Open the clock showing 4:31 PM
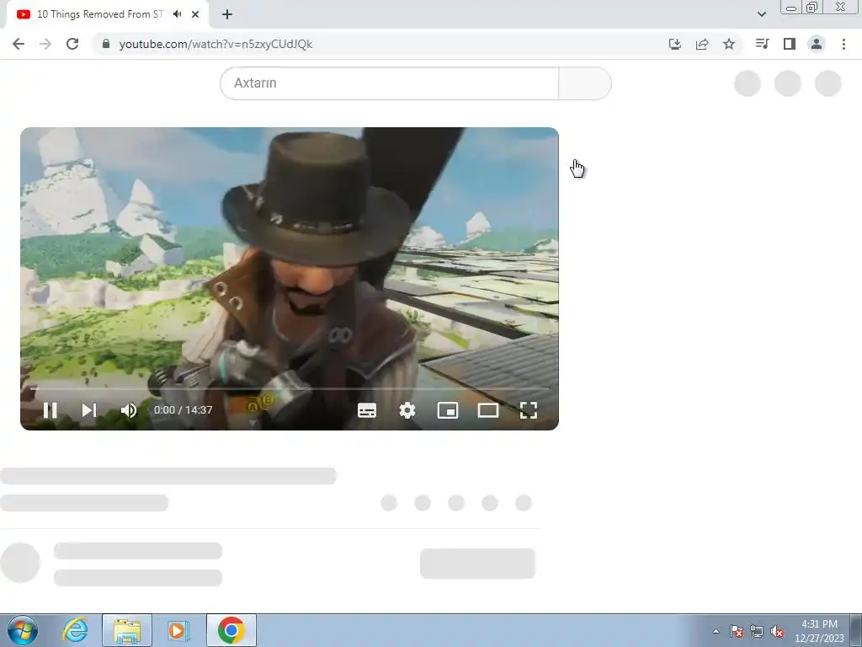 tap(819, 631)
